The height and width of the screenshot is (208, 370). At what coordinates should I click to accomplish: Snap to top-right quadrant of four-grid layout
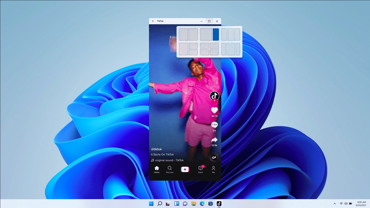(x=214, y=46)
